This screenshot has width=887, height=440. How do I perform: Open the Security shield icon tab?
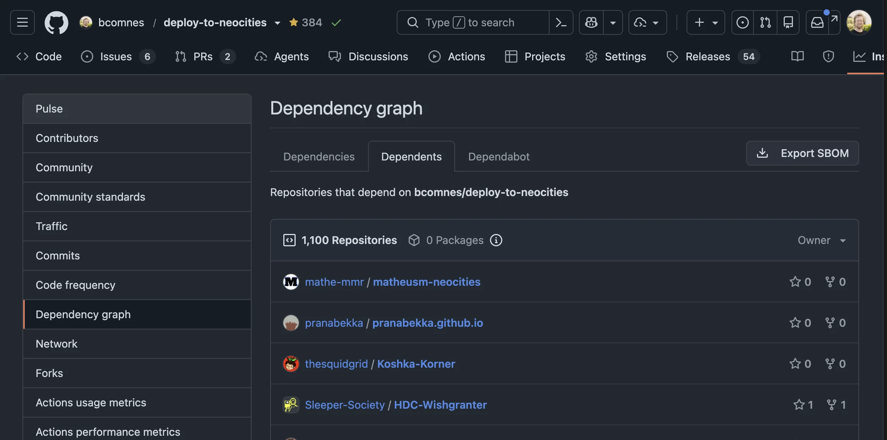pos(828,56)
